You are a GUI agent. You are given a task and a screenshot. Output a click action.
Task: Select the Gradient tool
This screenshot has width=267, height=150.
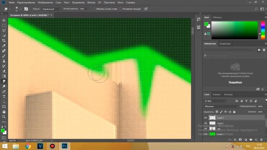(x=4, y=76)
